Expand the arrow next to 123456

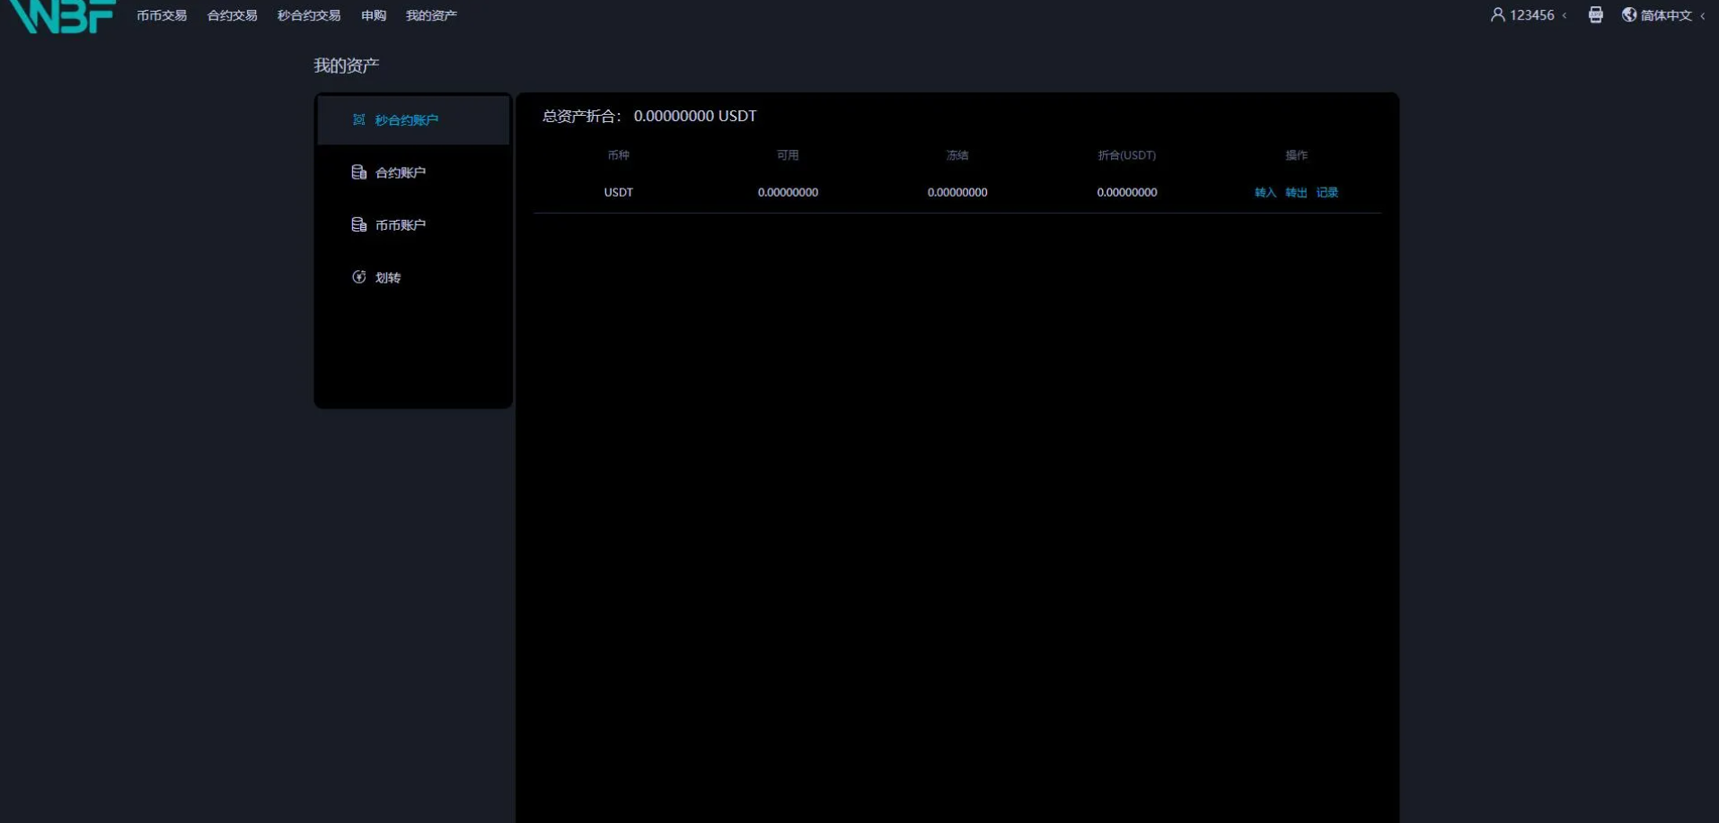(1565, 15)
